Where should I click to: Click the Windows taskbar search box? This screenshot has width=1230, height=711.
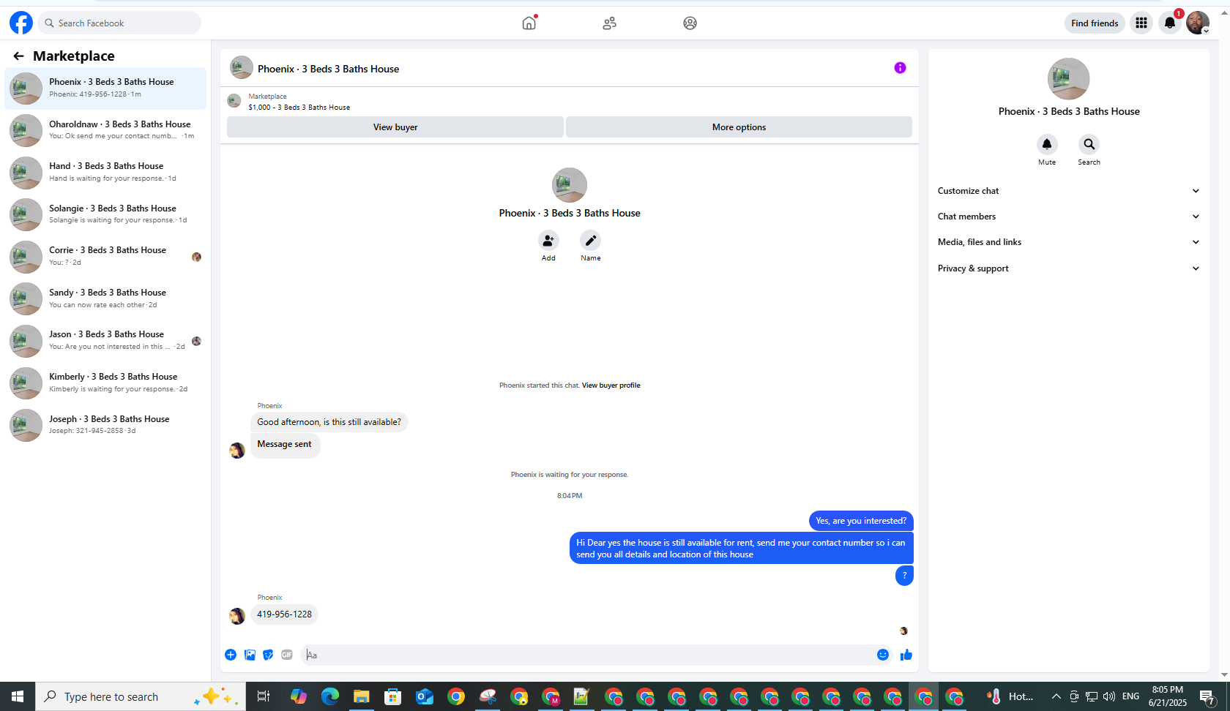141,696
